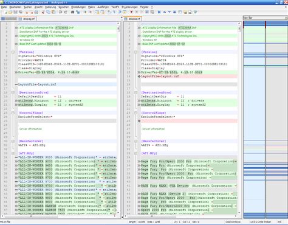Save the current file with toolbar icon
Screen dimensions: 288x225
tap(15, 12)
